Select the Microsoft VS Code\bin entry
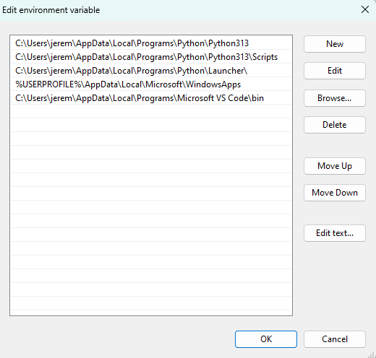 click(x=151, y=98)
